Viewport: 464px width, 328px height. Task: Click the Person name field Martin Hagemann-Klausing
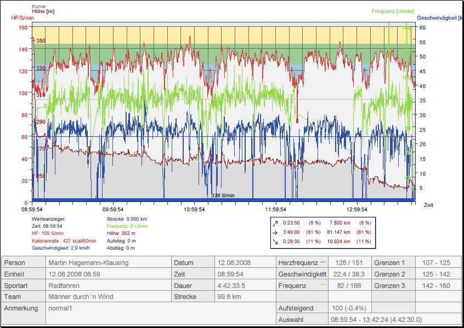point(88,263)
